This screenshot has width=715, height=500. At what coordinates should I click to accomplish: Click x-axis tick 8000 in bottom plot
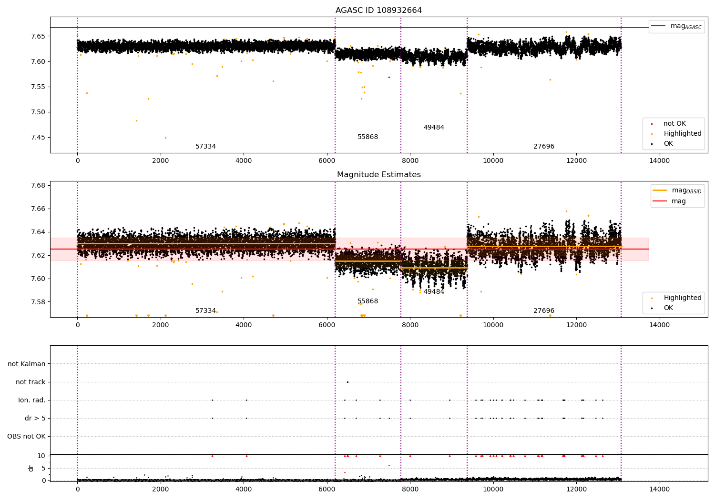click(410, 489)
